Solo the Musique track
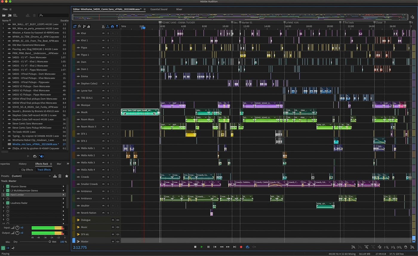This screenshot has width=418, height=256. coord(108,105)
